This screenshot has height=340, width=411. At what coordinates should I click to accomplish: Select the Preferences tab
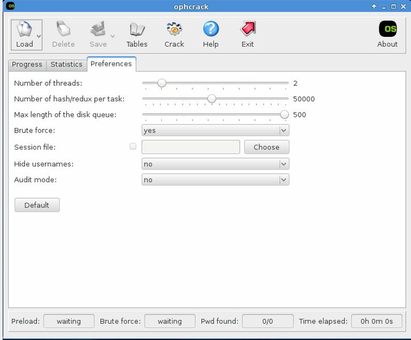(111, 64)
